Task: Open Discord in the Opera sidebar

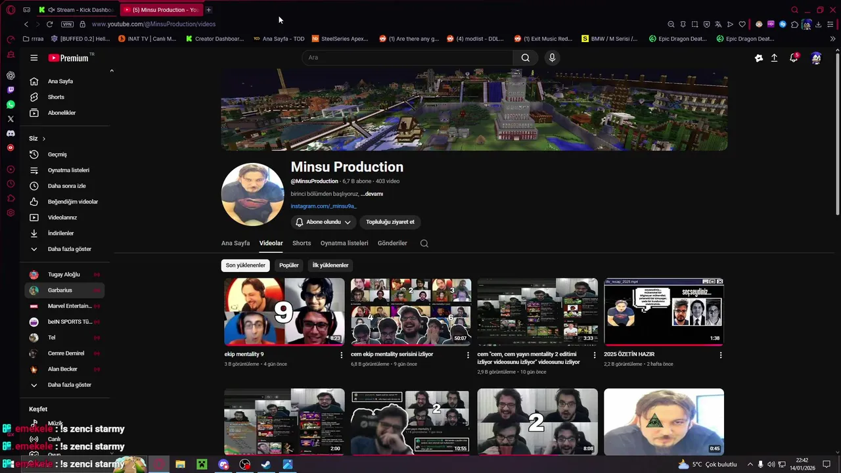Action: [x=11, y=133]
